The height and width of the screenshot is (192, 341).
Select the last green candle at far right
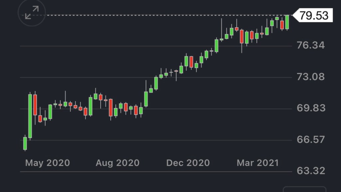[287, 22]
